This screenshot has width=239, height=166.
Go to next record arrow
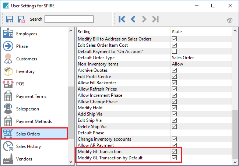click(x=144, y=19)
